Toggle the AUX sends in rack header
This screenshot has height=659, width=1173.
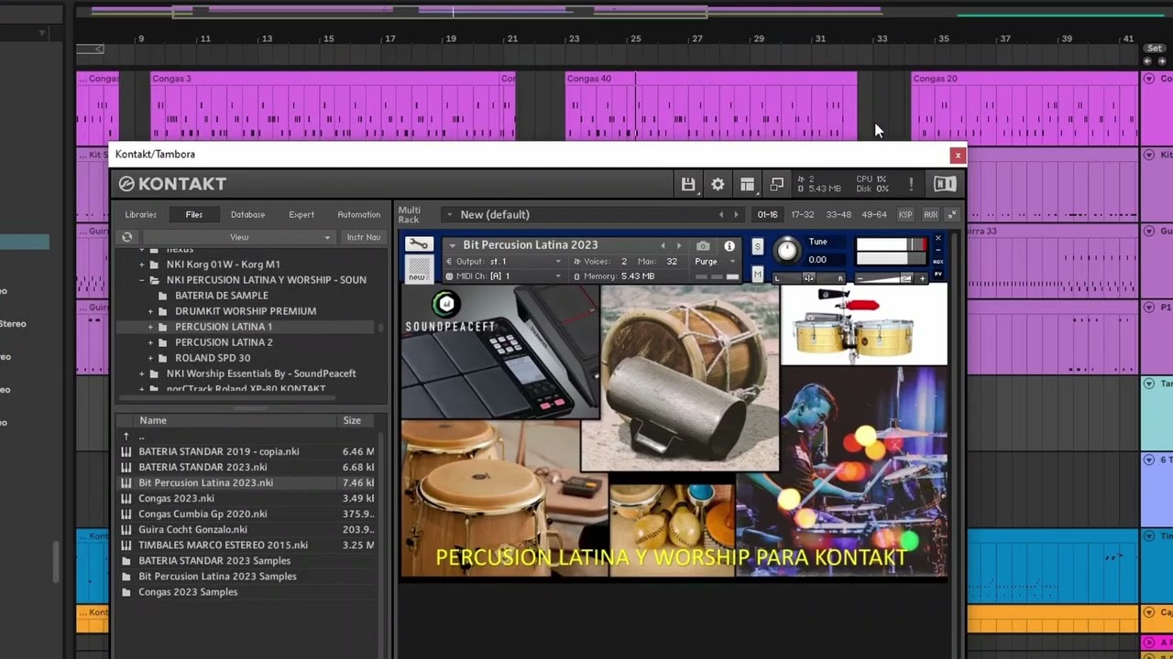point(930,215)
